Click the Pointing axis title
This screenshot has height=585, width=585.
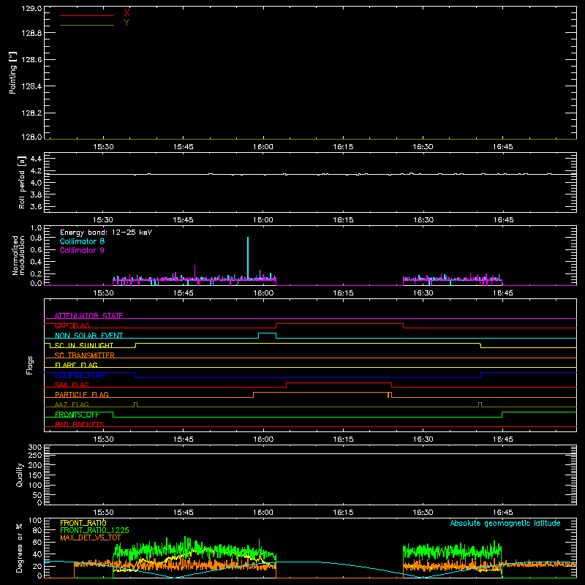click(12, 72)
